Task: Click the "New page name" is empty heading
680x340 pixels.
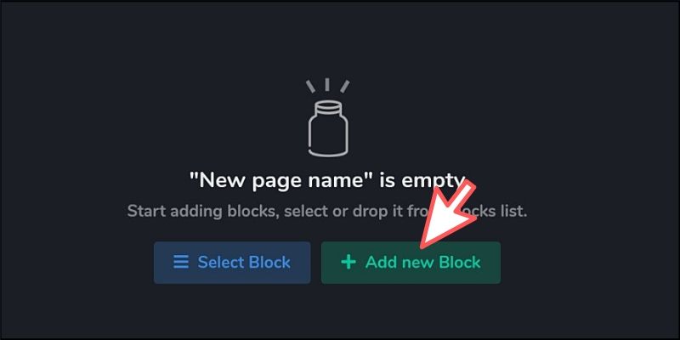Action: 327,180
